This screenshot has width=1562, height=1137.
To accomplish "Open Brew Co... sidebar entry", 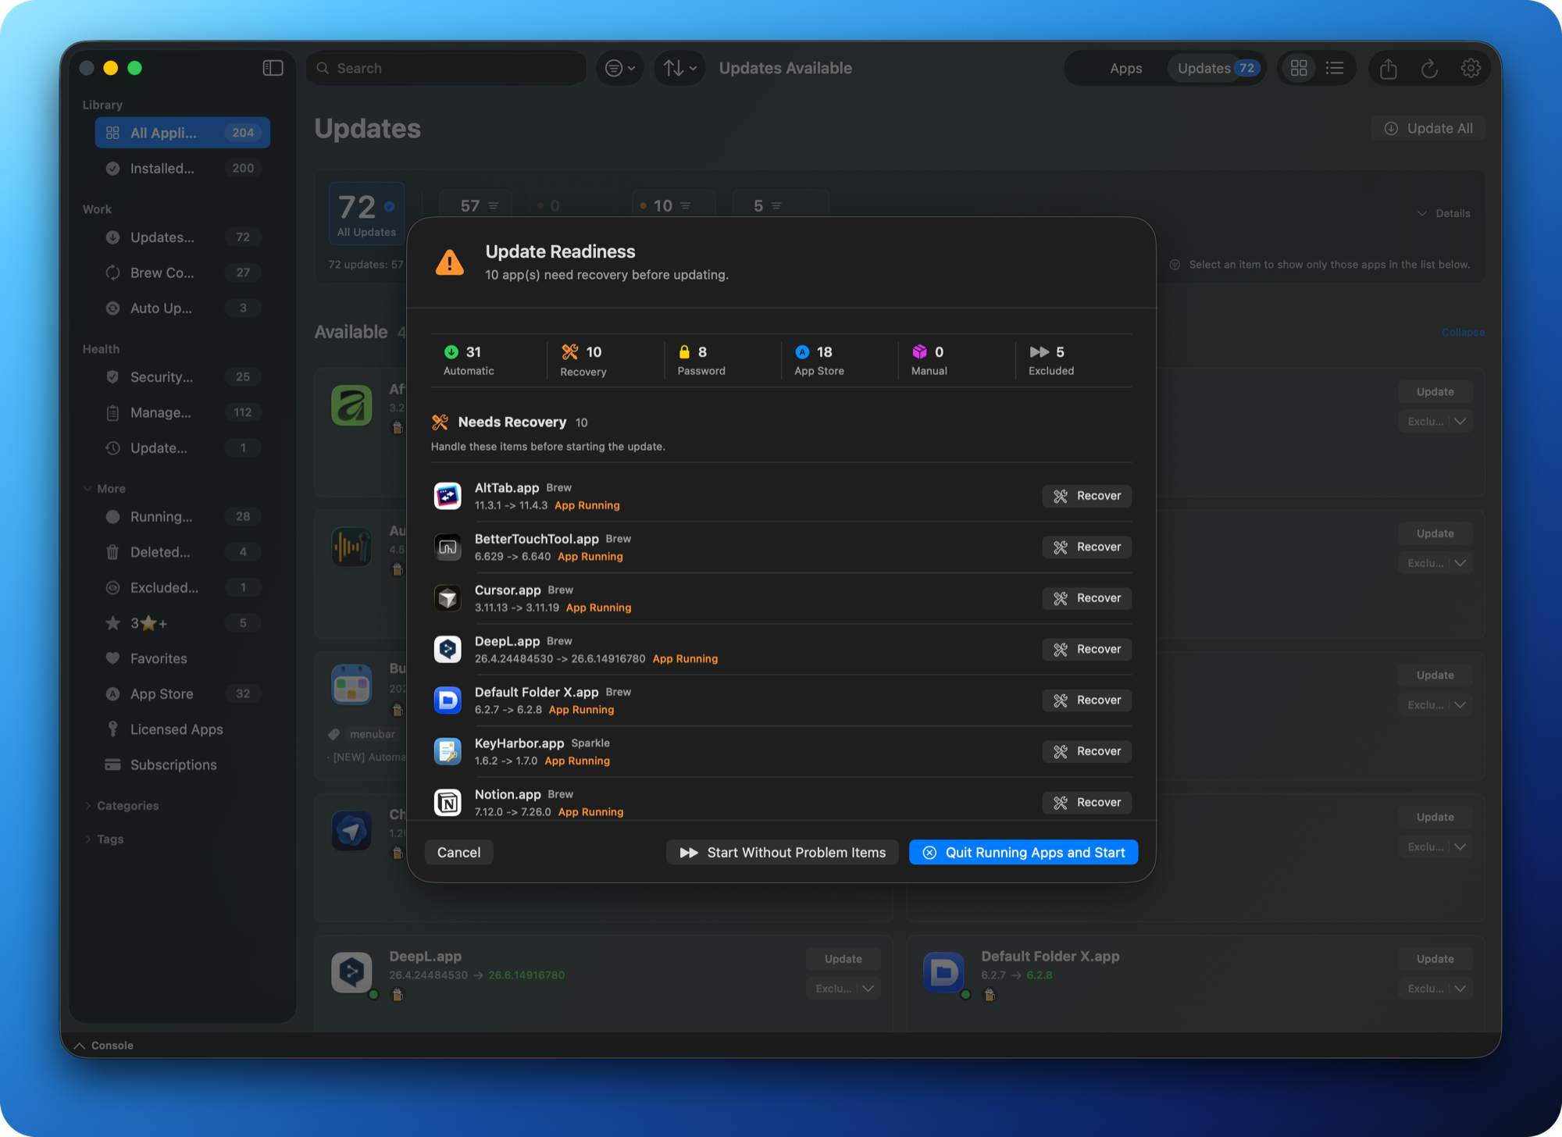I will (x=182, y=273).
